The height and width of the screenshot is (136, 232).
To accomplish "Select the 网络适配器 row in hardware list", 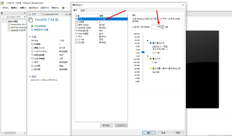I will click(101, 31).
